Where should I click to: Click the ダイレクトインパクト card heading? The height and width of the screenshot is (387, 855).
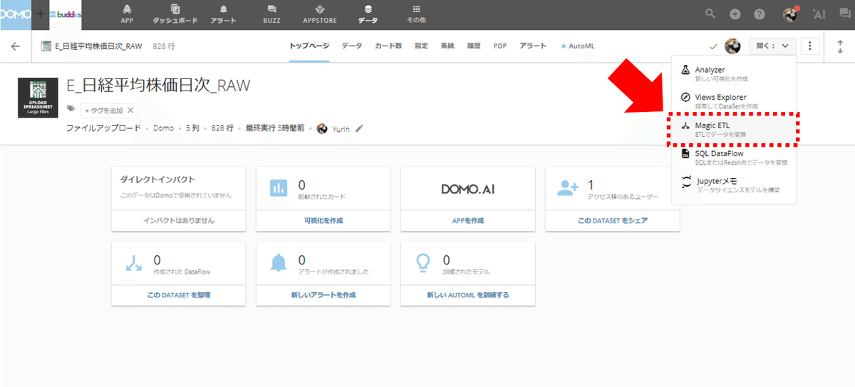click(x=157, y=180)
